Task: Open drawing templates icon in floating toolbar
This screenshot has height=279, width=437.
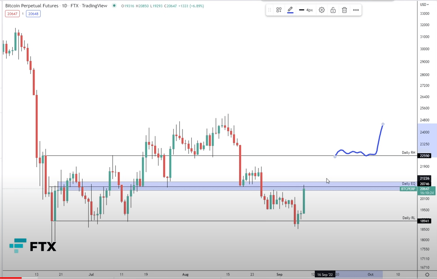Action: 279,10
